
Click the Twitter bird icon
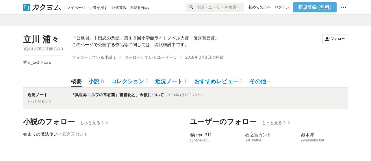point(25,62)
